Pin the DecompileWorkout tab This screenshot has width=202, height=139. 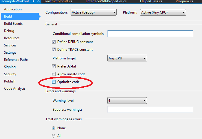[33, 1]
